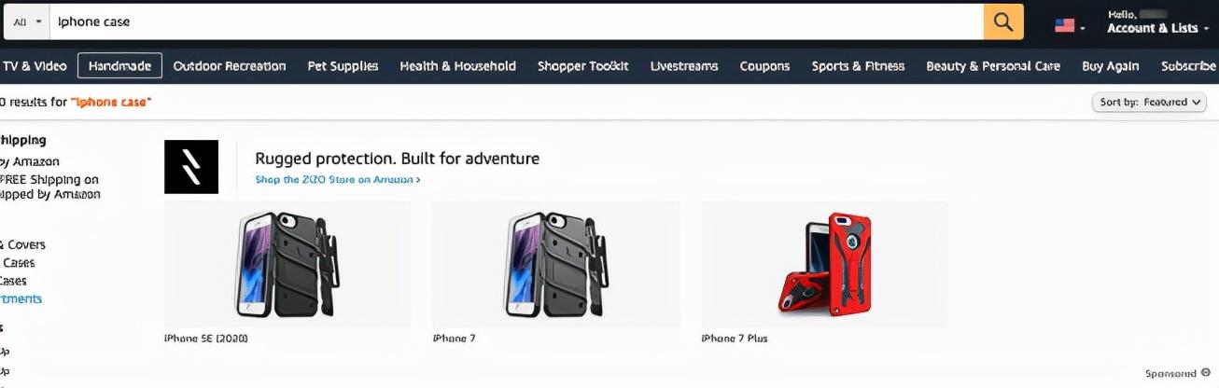
Task: Select the red iPhone 7 Plus case
Action: [825, 264]
